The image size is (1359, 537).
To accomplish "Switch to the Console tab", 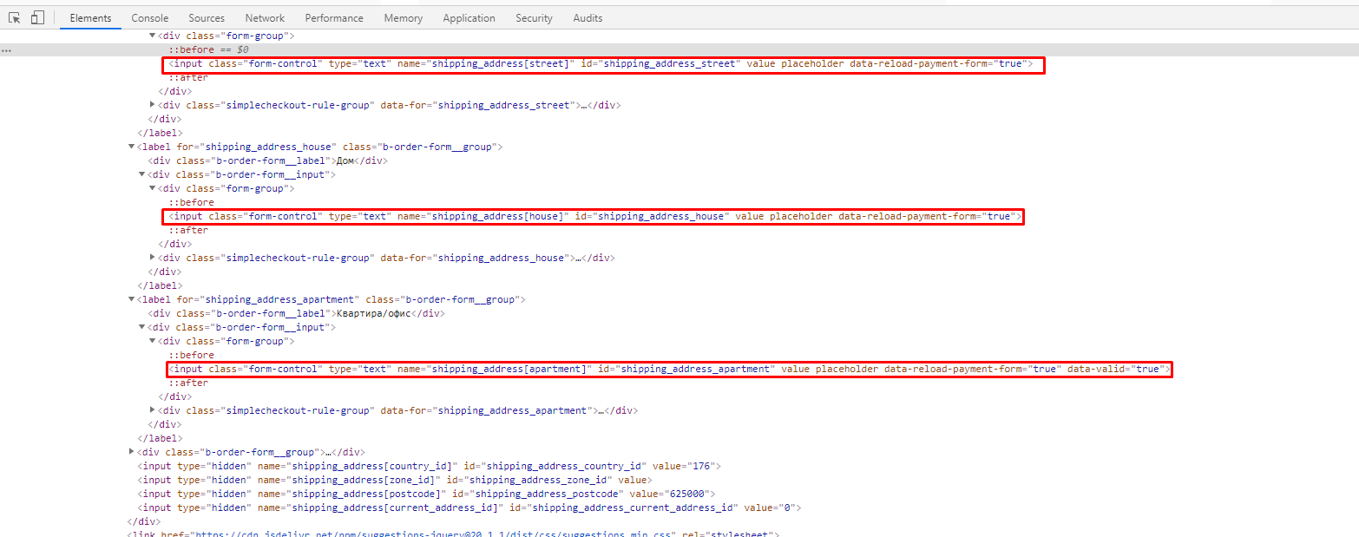I will coord(150,18).
